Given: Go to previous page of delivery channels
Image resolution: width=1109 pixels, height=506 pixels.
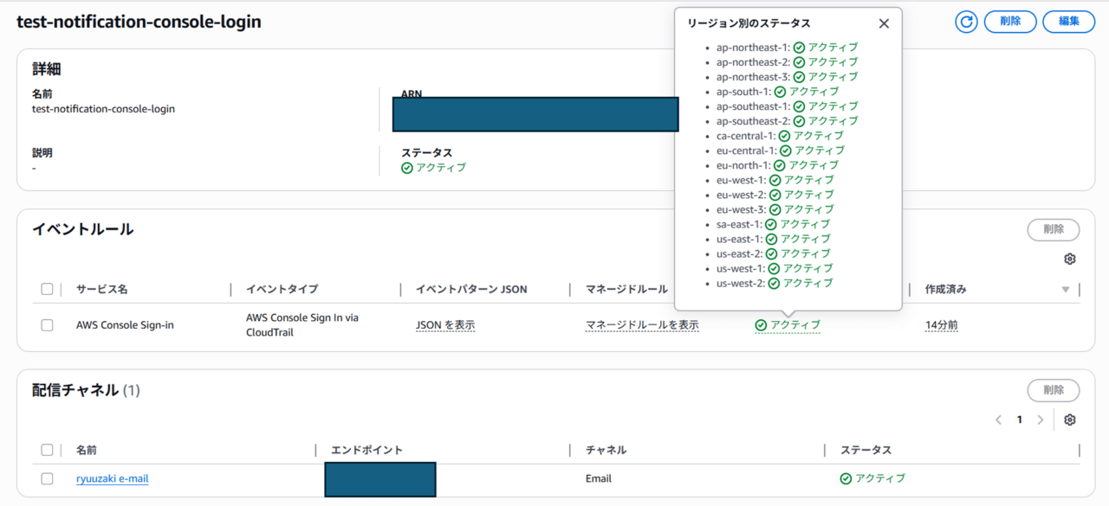Looking at the screenshot, I should [x=998, y=420].
